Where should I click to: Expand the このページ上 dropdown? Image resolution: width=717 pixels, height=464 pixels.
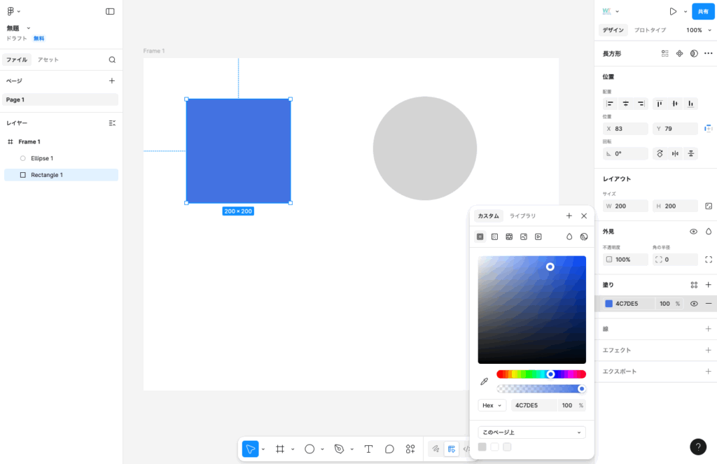pos(531,433)
